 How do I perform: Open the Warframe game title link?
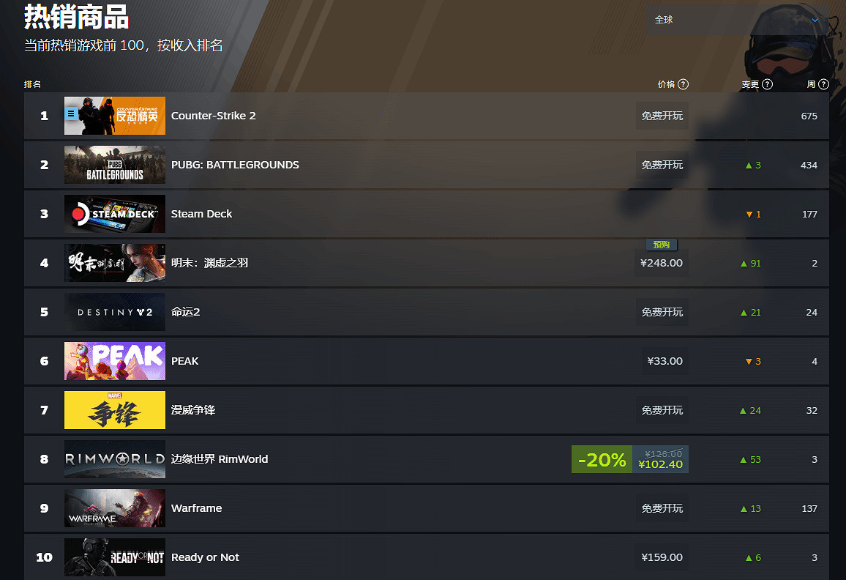click(x=196, y=508)
